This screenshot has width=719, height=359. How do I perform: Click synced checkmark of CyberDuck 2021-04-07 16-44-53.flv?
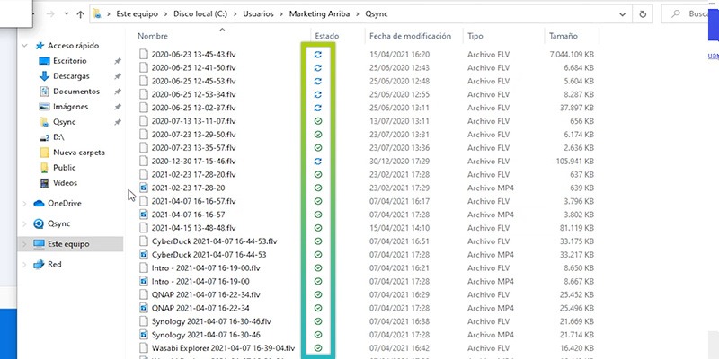[x=318, y=241]
